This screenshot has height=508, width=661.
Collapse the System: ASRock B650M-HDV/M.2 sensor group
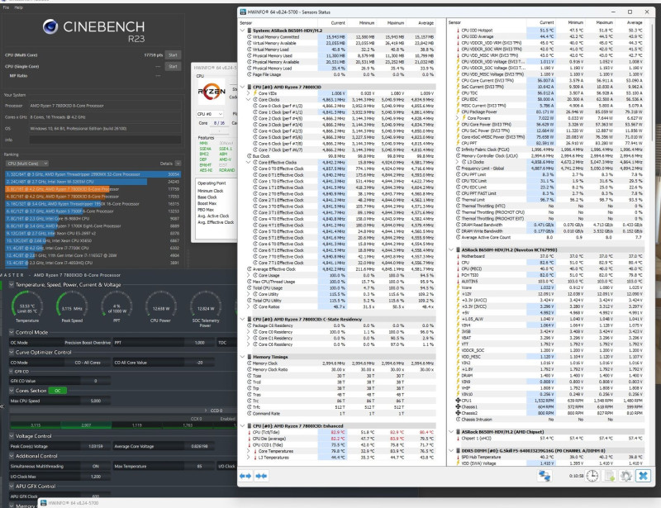tap(242, 31)
